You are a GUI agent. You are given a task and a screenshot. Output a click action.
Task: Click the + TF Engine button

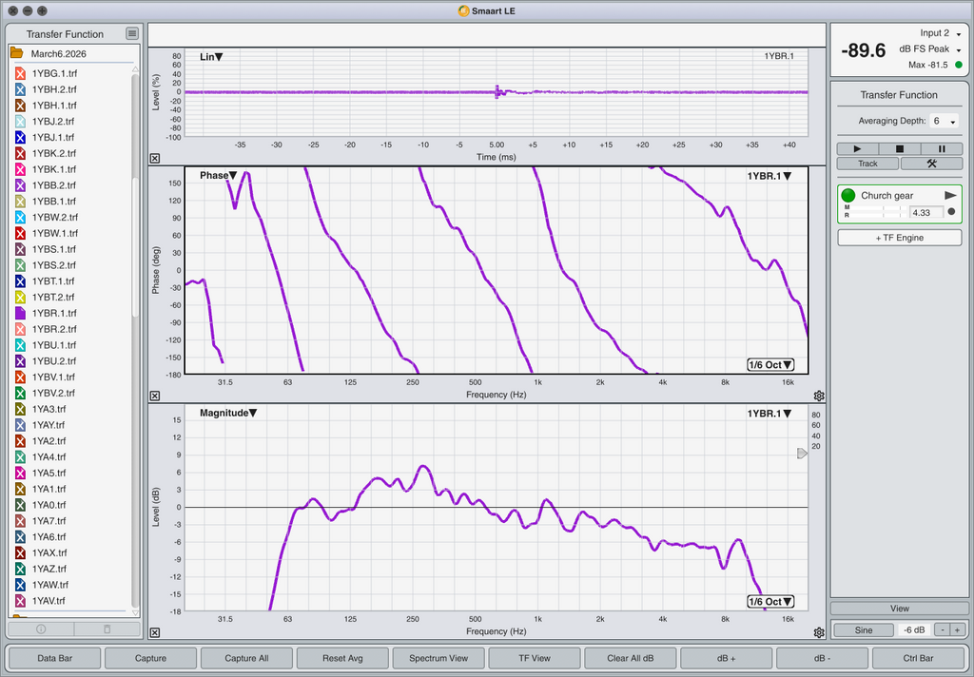click(899, 238)
